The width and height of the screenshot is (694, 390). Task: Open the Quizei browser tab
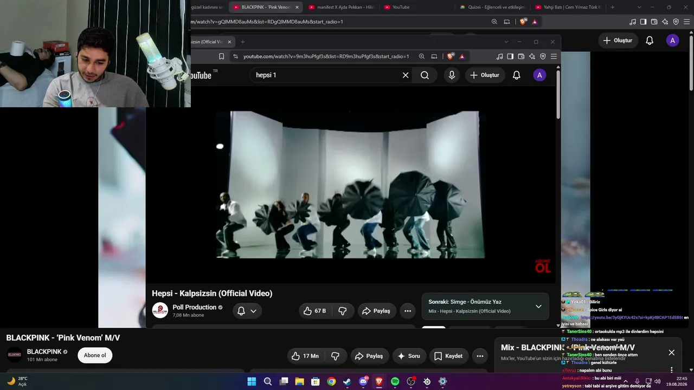[x=492, y=7]
